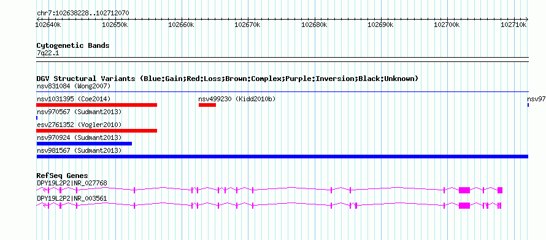The height and width of the screenshot is (240, 546).
Task: Click the long blue bar under nsv981567
Action: coord(282,157)
